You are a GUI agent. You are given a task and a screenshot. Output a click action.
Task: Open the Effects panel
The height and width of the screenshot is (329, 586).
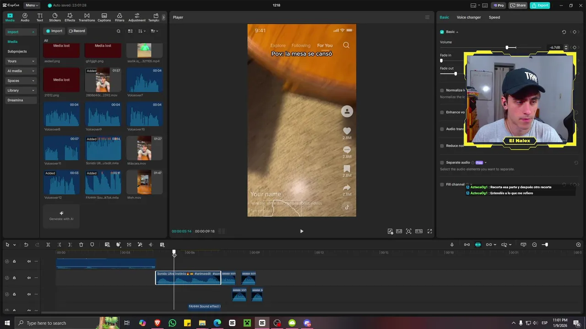click(70, 17)
